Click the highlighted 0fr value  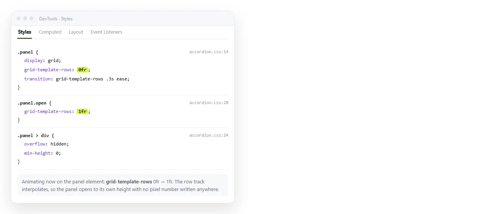coord(82,70)
